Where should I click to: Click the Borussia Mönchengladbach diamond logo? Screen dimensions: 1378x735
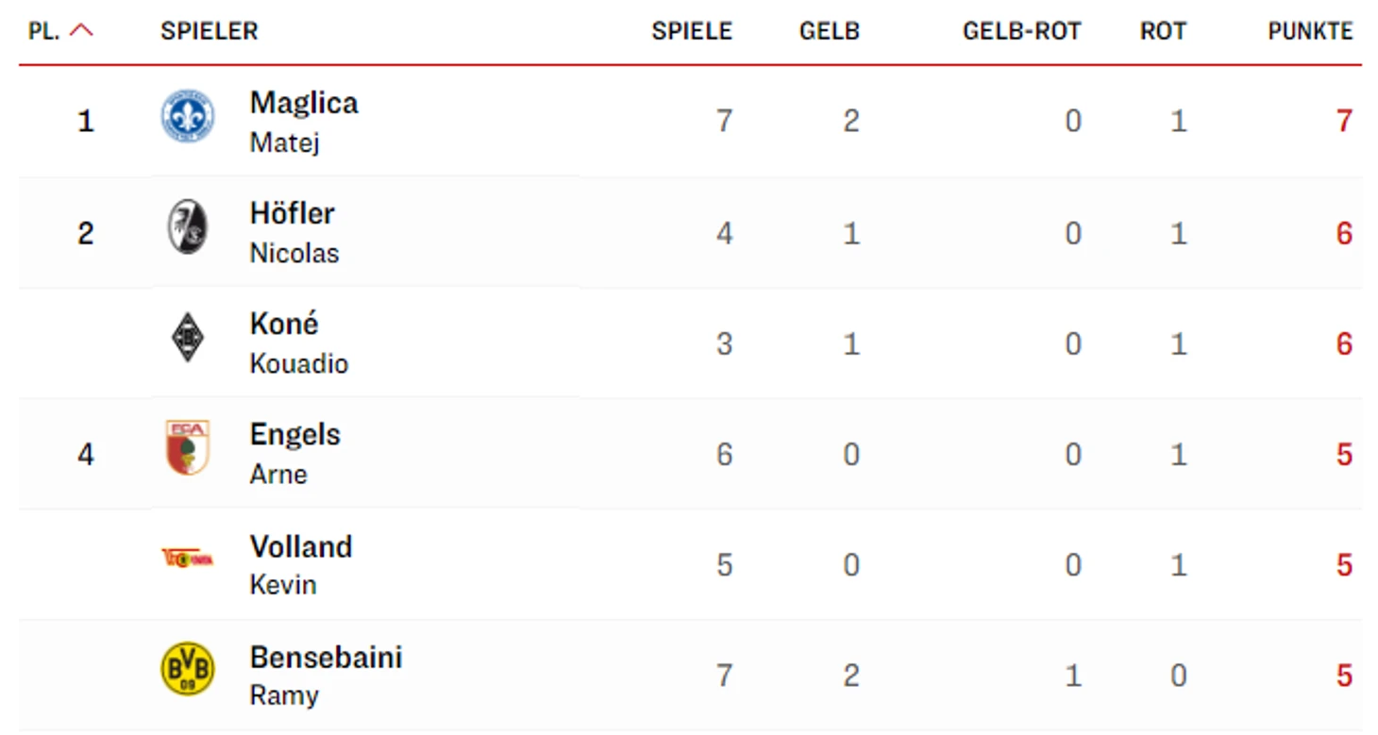[x=187, y=338]
